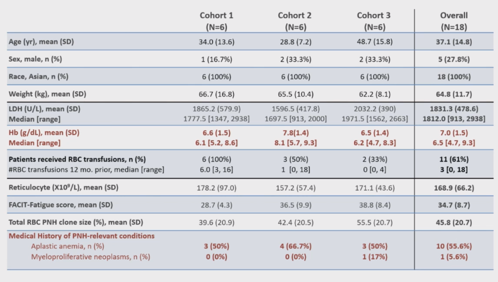Select the overall transfusion value 11 (61%)
The width and height of the screenshot is (498, 282).
click(x=454, y=159)
